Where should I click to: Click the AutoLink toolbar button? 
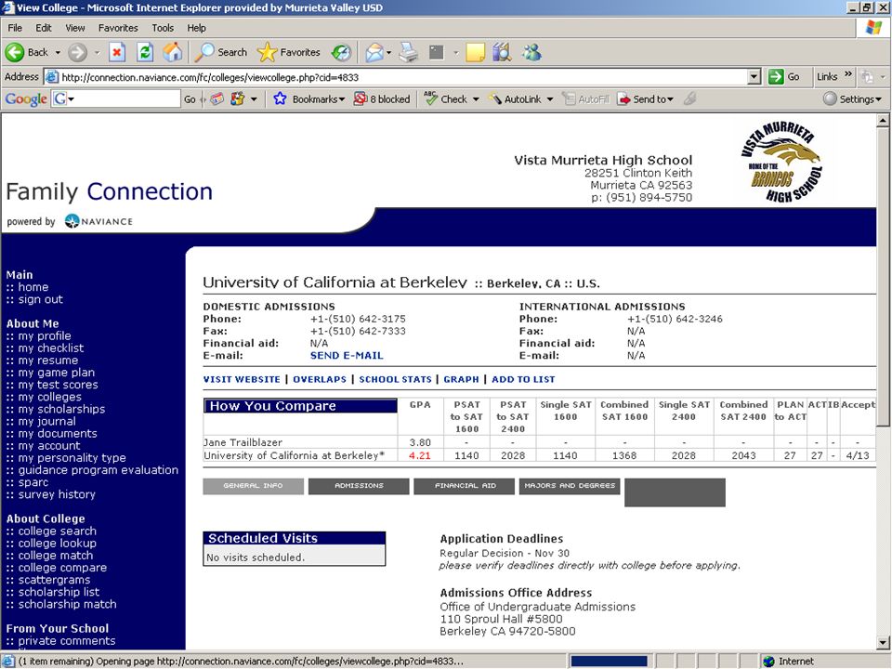pyautogui.click(x=518, y=99)
